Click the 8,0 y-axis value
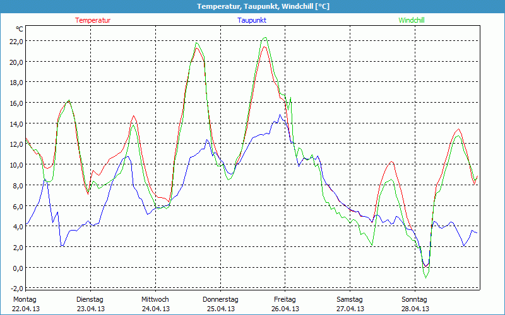 pyautogui.click(x=18, y=185)
